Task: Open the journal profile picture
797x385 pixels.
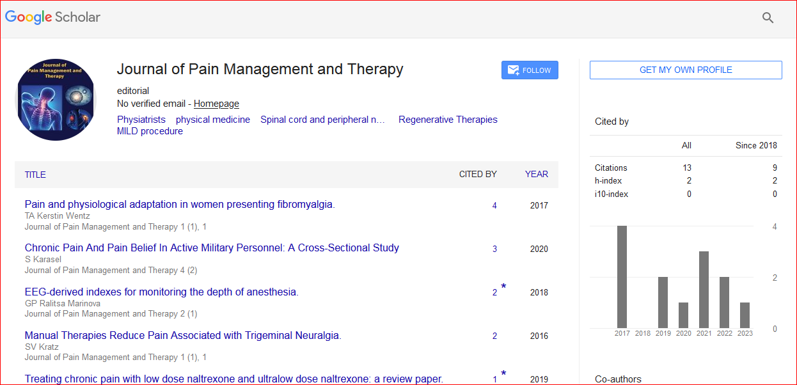Action: (55, 100)
